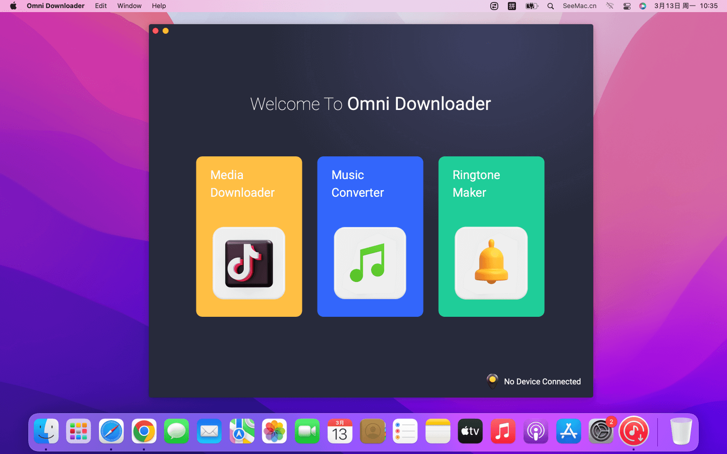Open the yellow bell Ringtone Maker icon
The height and width of the screenshot is (454, 727).
[x=491, y=263]
